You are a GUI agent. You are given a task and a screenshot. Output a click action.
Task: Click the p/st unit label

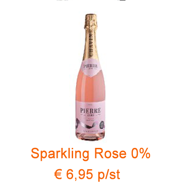pyautogui.click(x=109, y=175)
